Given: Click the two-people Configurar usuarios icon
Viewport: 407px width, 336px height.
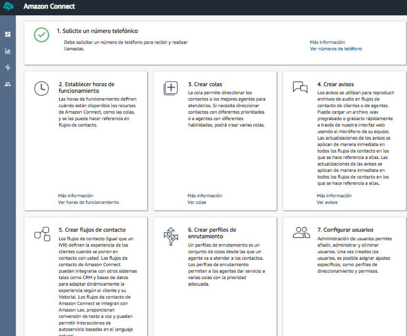Looking at the screenshot, I should click(x=301, y=233).
